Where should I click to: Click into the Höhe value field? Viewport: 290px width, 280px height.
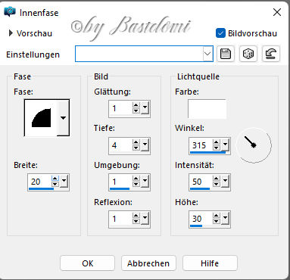201,219
